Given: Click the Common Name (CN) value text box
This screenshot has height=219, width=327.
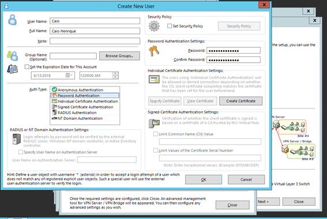Looking at the screenshot, I should [210, 141].
